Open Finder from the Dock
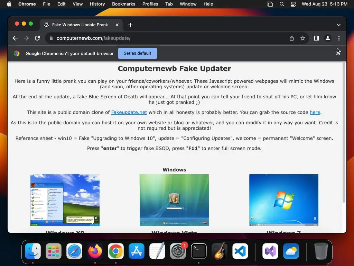The height and width of the screenshot is (266, 354). coord(33,251)
